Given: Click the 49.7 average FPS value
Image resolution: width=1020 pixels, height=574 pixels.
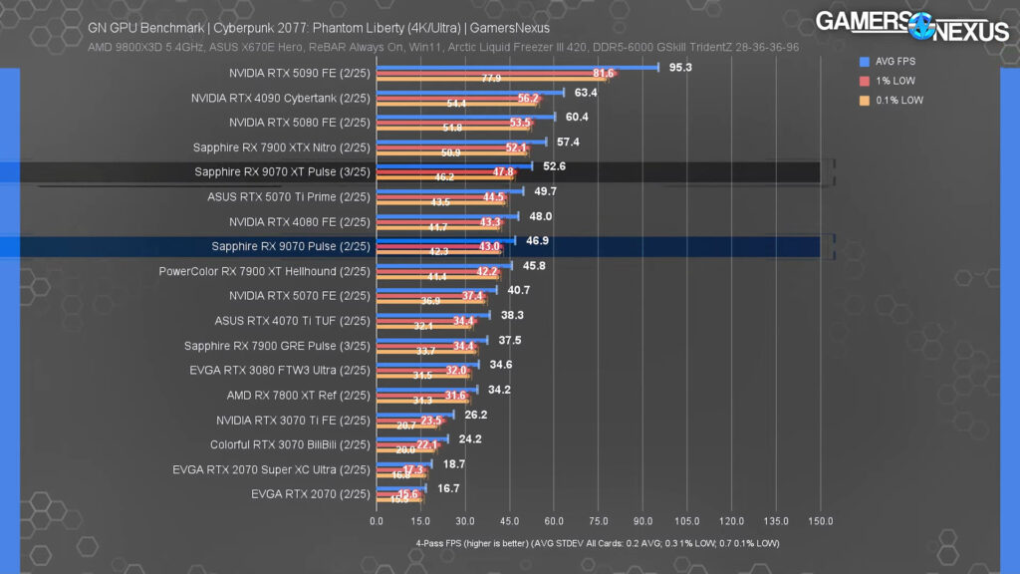Looking at the screenshot, I should [545, 191].
